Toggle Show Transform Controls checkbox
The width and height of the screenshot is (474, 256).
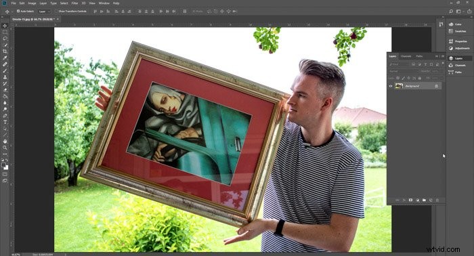pos(56,12)
